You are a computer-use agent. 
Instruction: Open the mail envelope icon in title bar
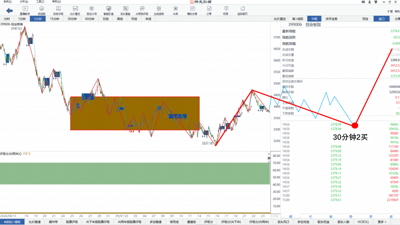[363, 2]
